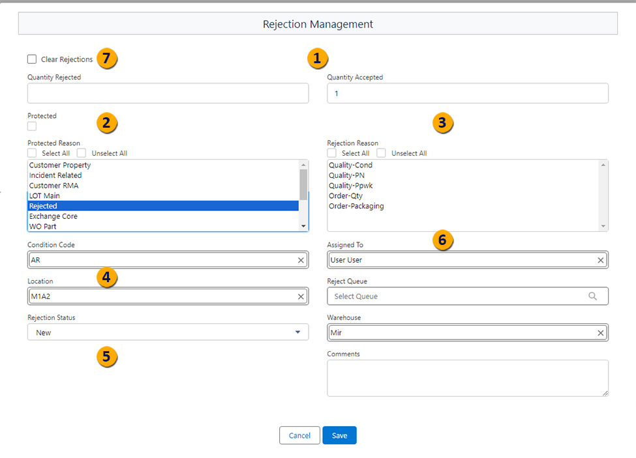Remove Assigned To user with X icon
Viewport: 636px width, 458px height.
(x=601, y=260)
